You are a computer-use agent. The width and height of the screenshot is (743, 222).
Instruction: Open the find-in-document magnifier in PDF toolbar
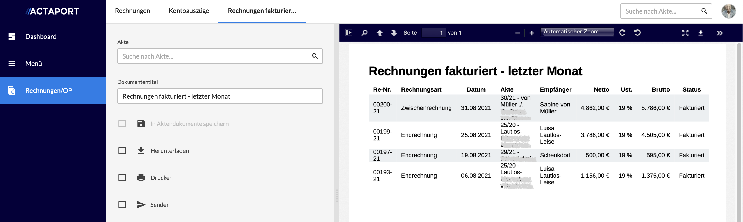364,33
